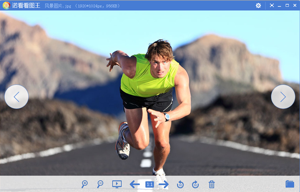Image resolution: width=300 pixels, height=192 pixels.
Task: Delete the current image with trash icon
Action: click(x=212, y=184)
